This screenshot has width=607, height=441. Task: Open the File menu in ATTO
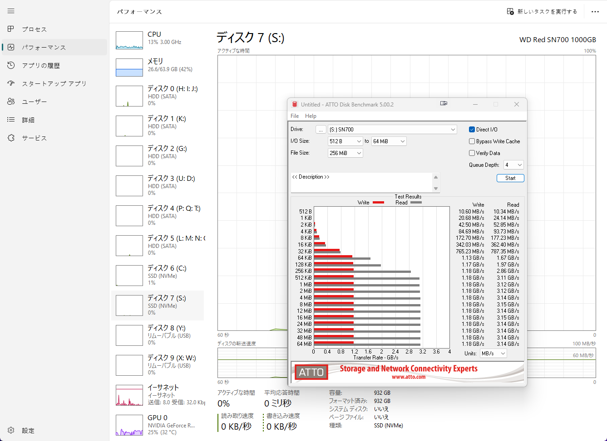(295, 116)
